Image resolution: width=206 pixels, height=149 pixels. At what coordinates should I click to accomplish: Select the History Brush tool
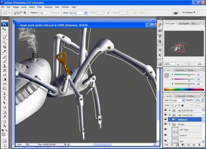pyautogui.click(x=4, y=70)
